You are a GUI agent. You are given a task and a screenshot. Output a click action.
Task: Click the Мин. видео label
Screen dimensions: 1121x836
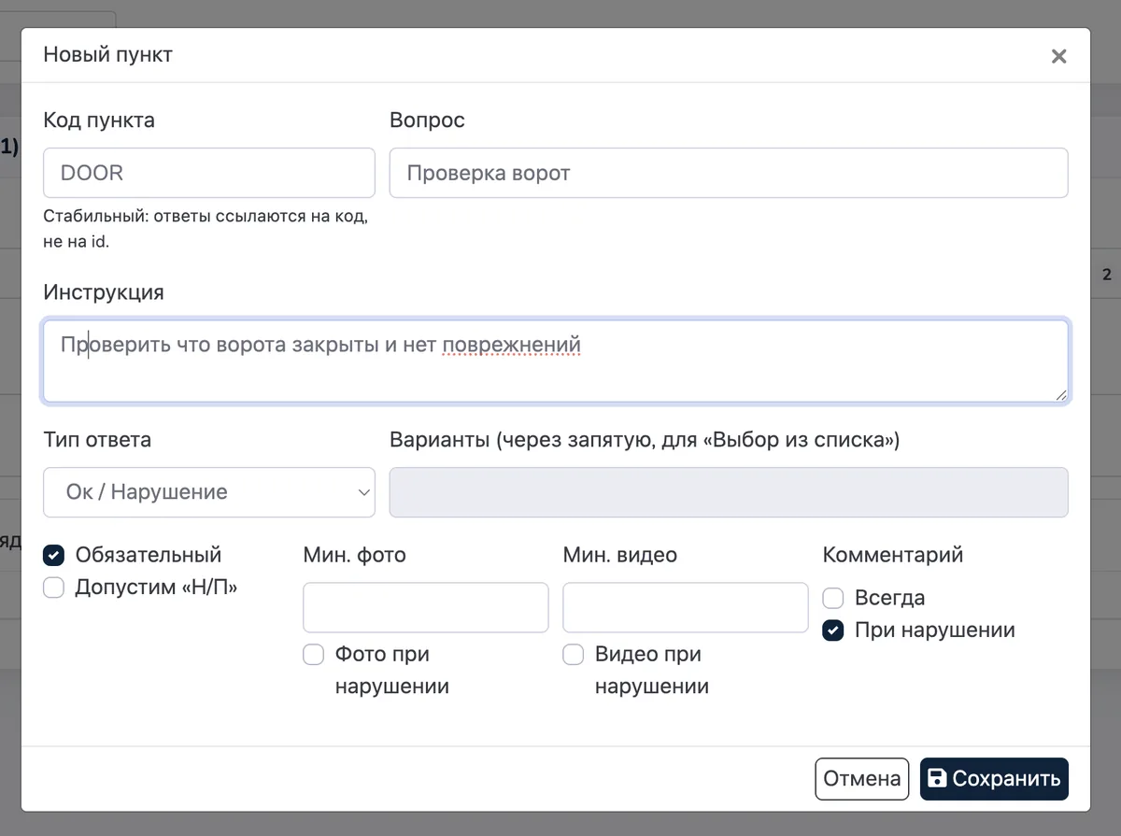(x=620, y=555)
